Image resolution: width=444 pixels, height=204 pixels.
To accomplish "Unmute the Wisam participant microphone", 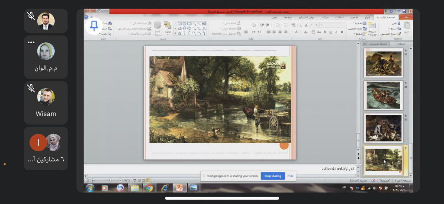I will [31, 88].
